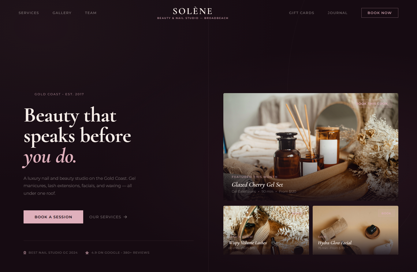Visit the Gift Cards page
417x272 pixels.
(x=302, y=13)
